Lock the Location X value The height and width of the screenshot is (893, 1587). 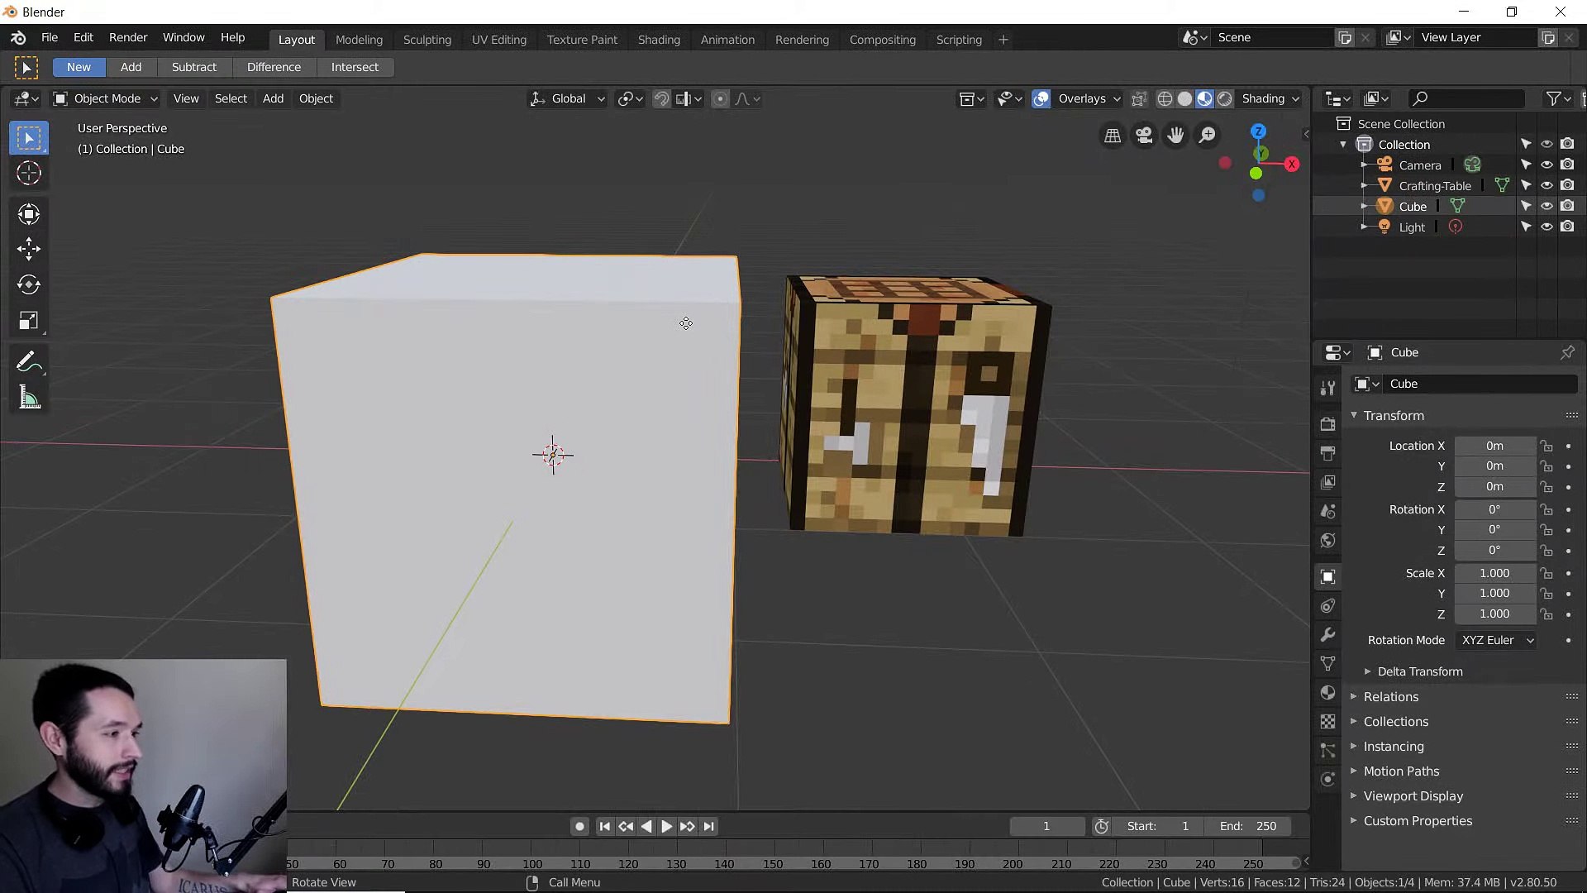pyautogui.click(x=1546, y=446)
